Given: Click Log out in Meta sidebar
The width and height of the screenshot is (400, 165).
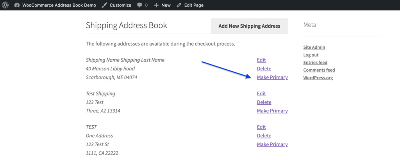Looking at the screenshot, I should pyautogui.click(x=311, y=55).
